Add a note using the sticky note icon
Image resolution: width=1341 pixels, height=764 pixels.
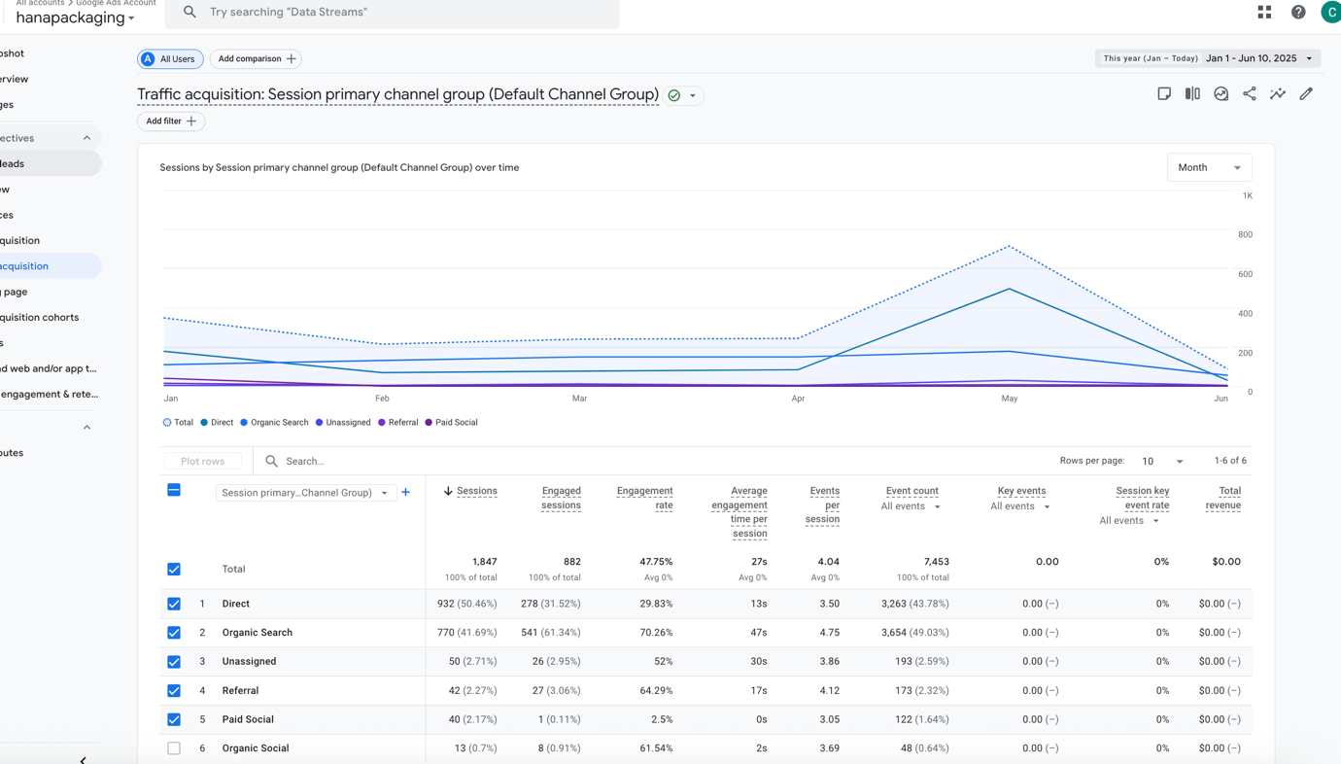click(1163, 92)
